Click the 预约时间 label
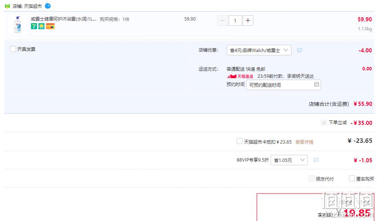Image resolution: width=377 pixels, height=221 pixels. tap(235, 84)
